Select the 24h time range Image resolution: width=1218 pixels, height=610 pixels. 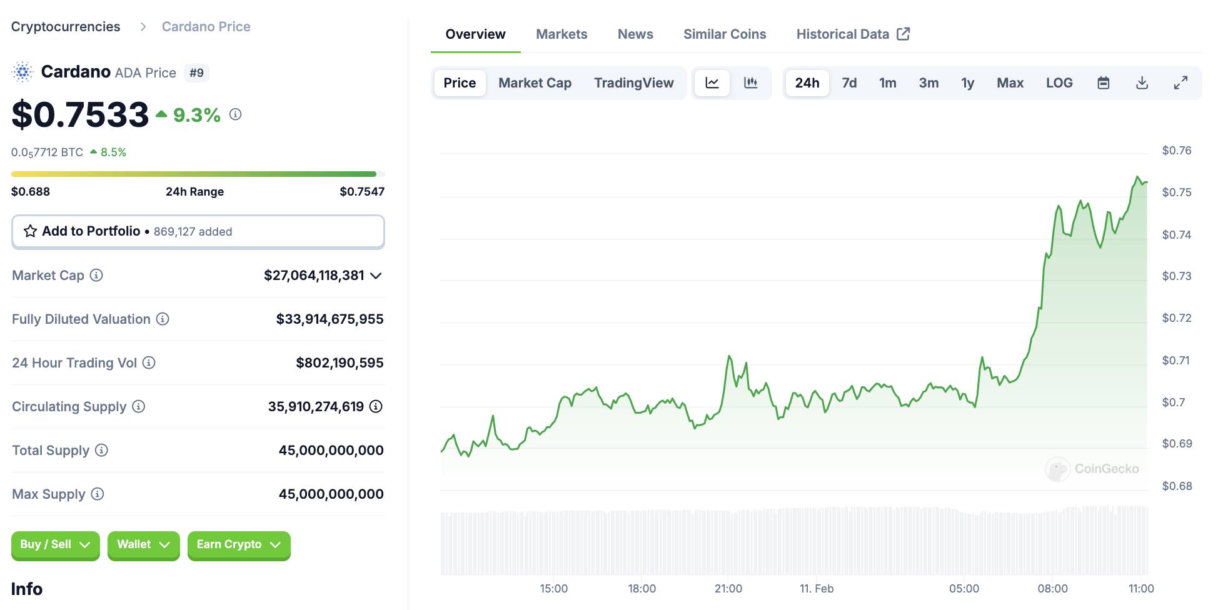[x=807, y=82]
